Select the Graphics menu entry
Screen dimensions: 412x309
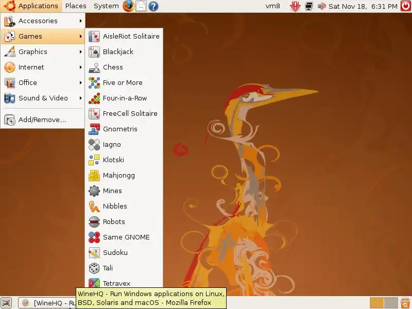pyautogui.click(x=43, y=52)
